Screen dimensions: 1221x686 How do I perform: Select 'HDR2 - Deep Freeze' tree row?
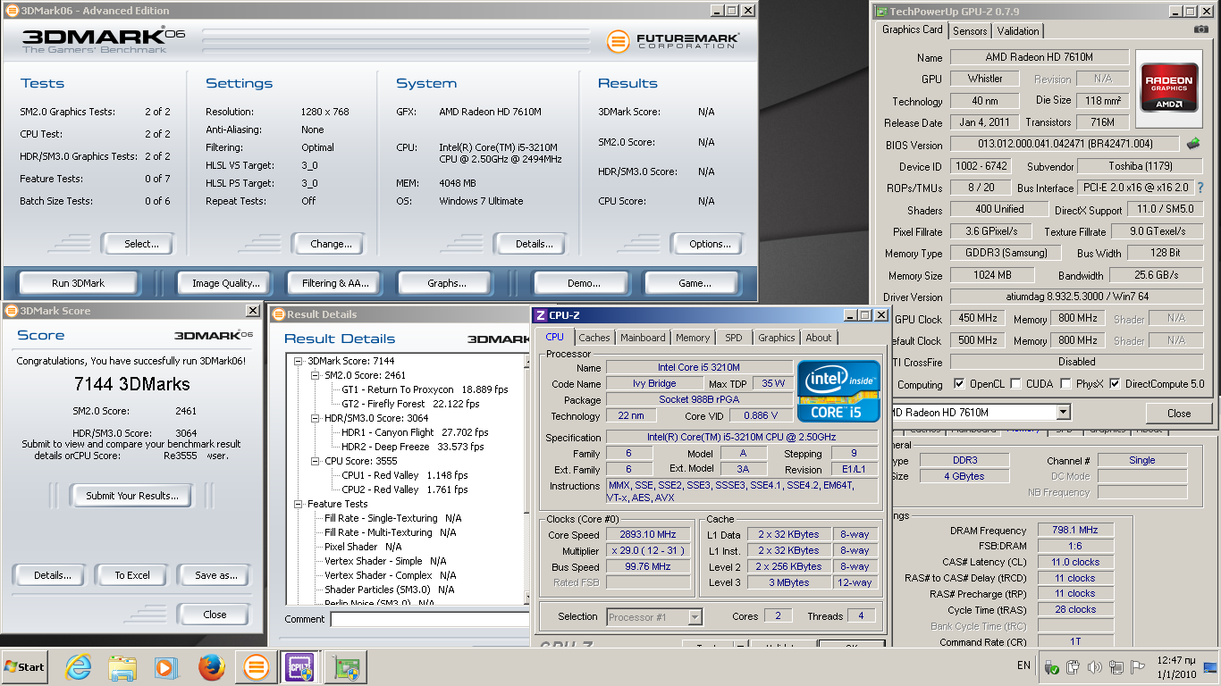[x=413, y=447]
